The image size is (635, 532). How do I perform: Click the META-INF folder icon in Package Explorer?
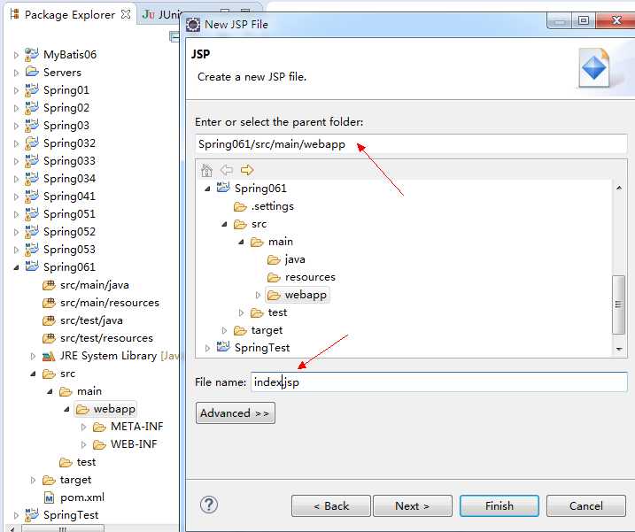tap(99, 427)
